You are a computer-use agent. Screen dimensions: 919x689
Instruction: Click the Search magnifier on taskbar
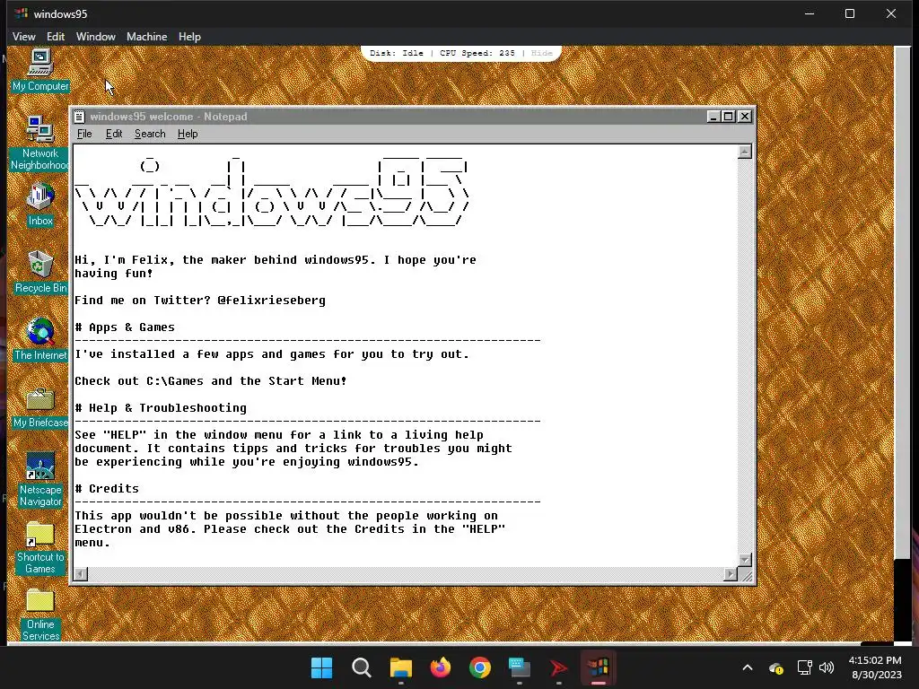click(x=361, y=667)
